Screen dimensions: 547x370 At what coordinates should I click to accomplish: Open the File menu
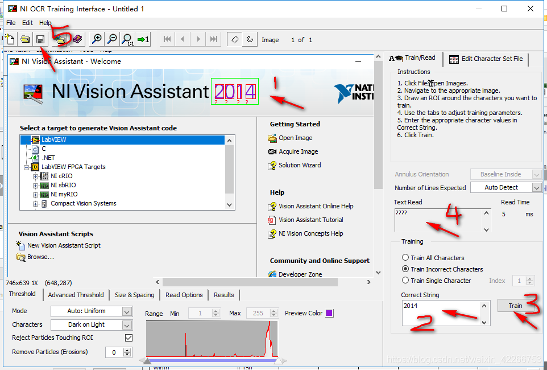[x=11, y=23]
